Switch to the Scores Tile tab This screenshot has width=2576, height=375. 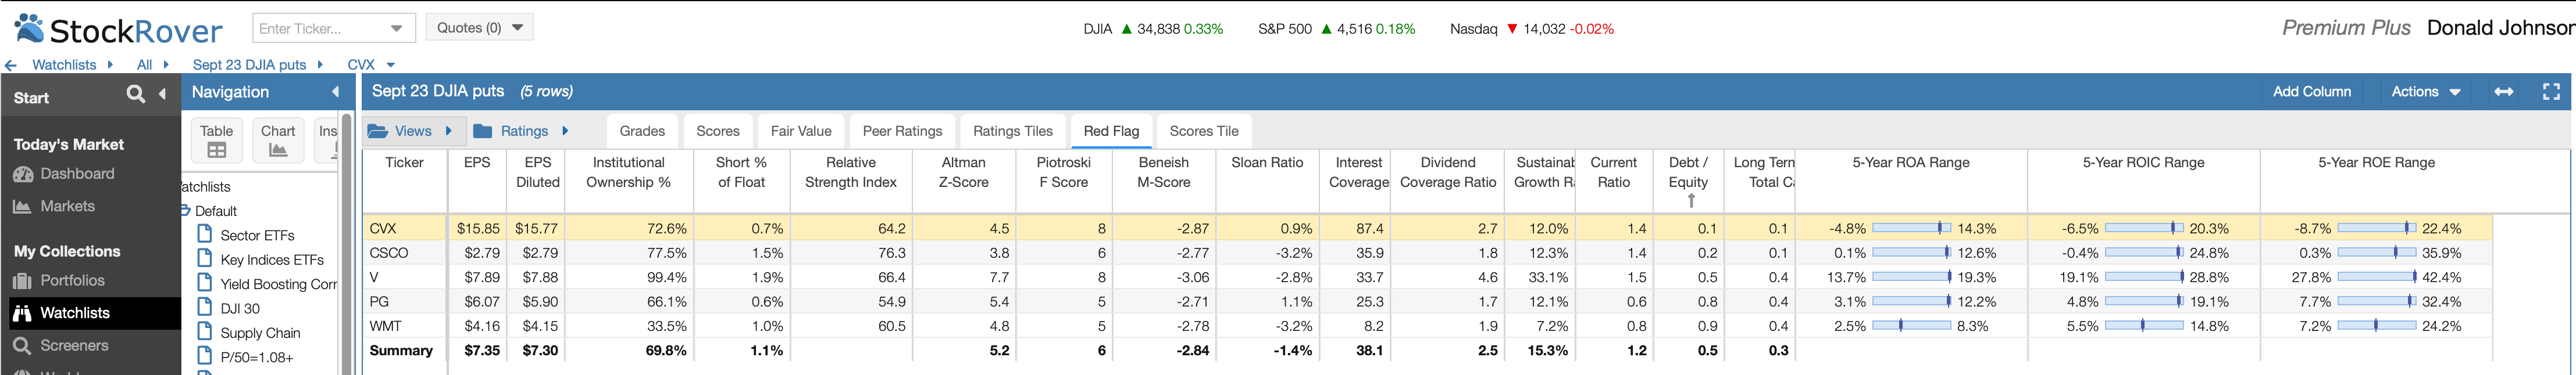point(1204,131)
